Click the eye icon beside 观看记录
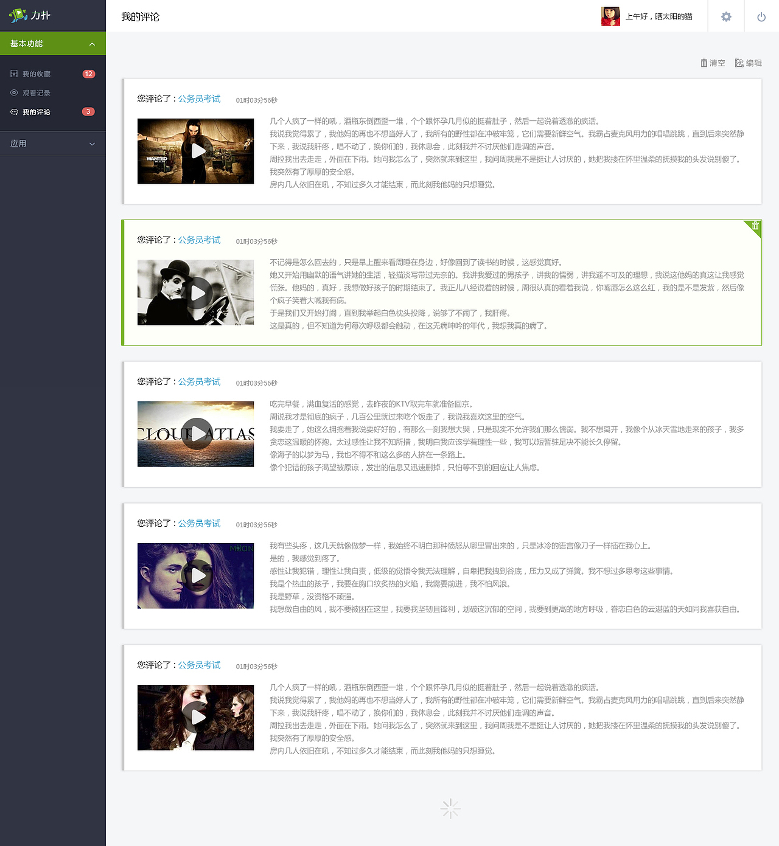Image resolution: width=779 pixels, height=846 pixels. (14, 92)
